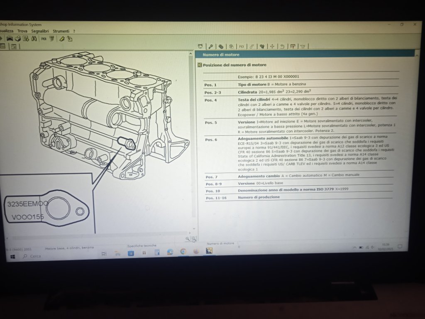Click the print icon in the toolbar
Image resolution: width=425 pixels, height=319 pixels.
pos(18,39)
